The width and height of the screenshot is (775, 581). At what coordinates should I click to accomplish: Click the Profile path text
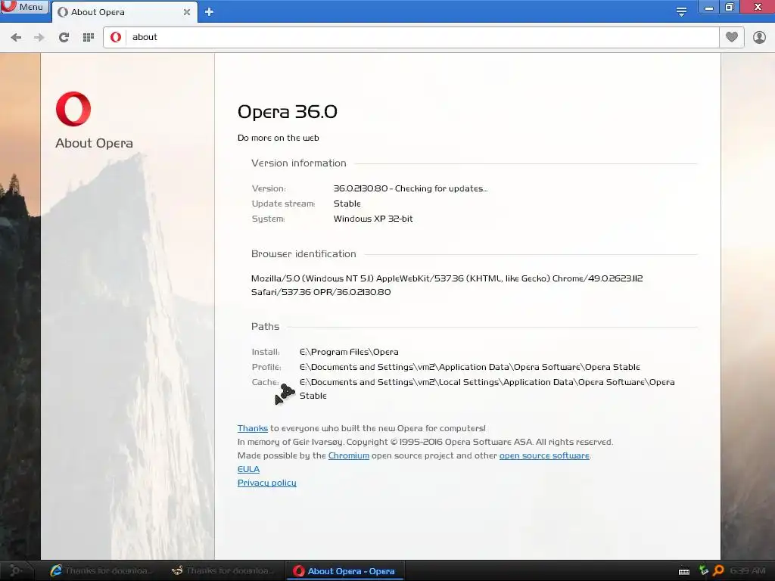pos(469,367)
